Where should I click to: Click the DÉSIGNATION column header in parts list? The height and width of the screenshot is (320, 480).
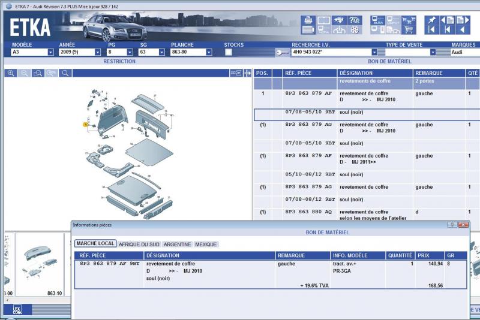pos(375,73)
